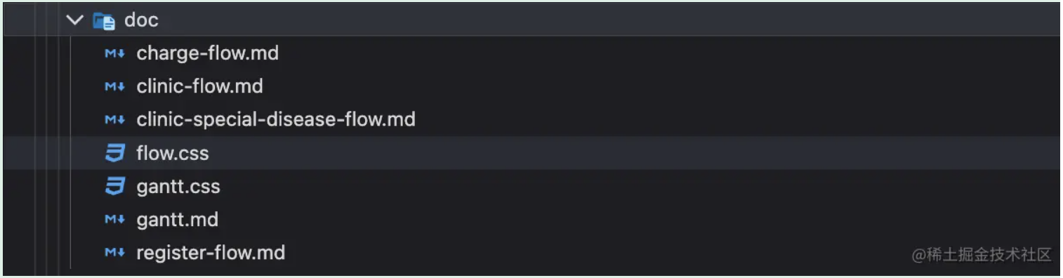
Task: Open the register-flow.md file name
Action: click(211, 253)
